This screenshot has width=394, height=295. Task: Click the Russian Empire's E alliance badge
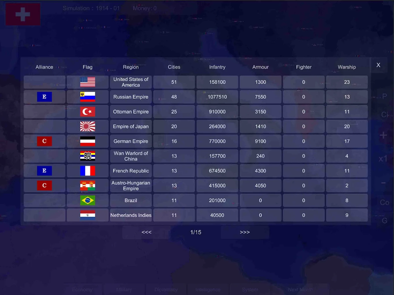[x=44, y=97]
